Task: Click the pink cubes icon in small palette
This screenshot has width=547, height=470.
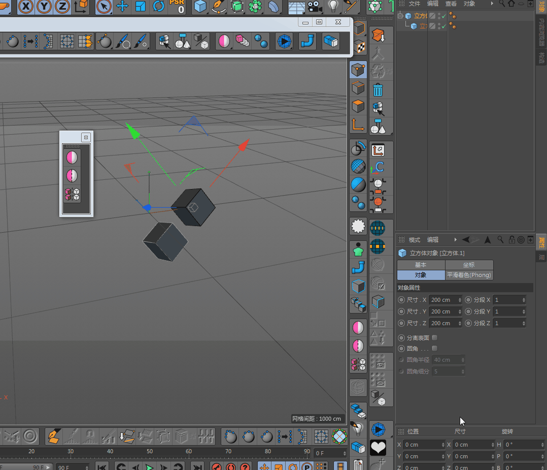Action: tap(72, 194)
